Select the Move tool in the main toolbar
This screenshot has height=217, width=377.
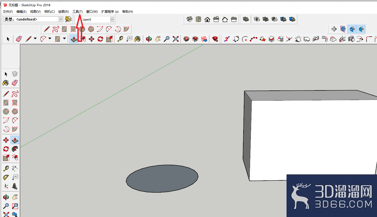tap(92, 39)
